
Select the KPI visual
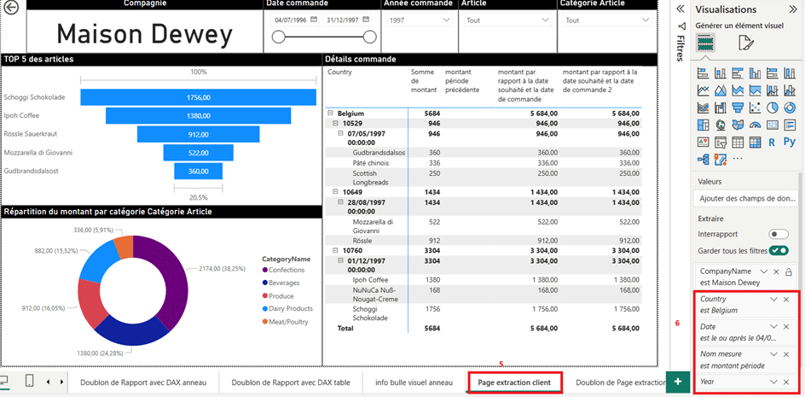pos(703,142)
